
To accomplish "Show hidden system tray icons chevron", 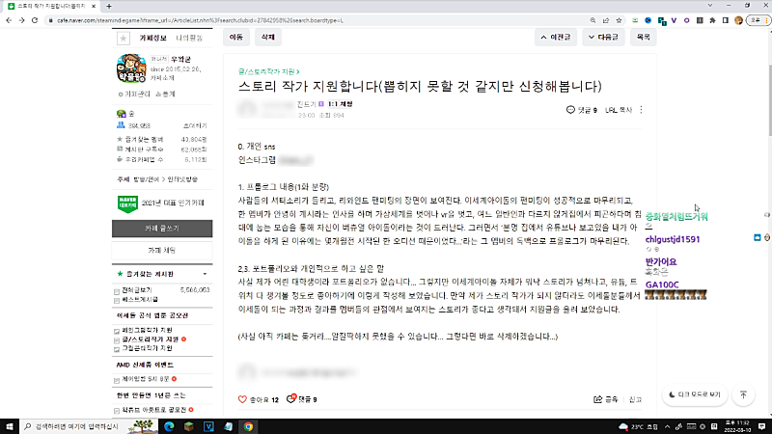I will point(667,426).
